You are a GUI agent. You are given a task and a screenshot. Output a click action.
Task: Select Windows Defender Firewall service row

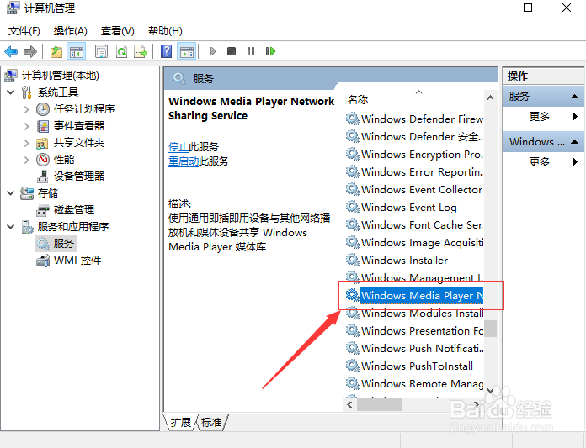[x=414, y=119]
